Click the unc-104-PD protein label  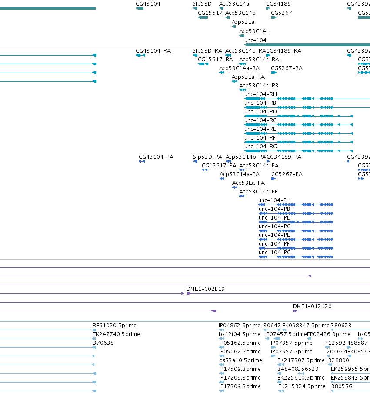point(275,217)
